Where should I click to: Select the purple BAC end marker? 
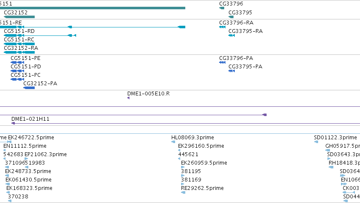click(x=264, y=115)
